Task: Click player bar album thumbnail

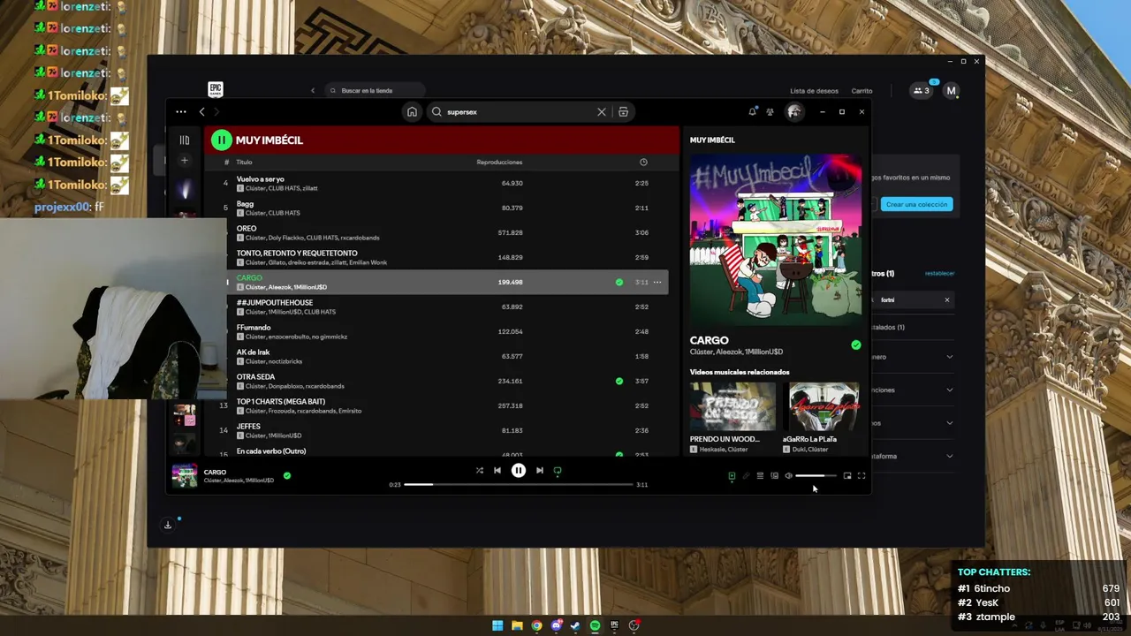Action: coord(185,476)
